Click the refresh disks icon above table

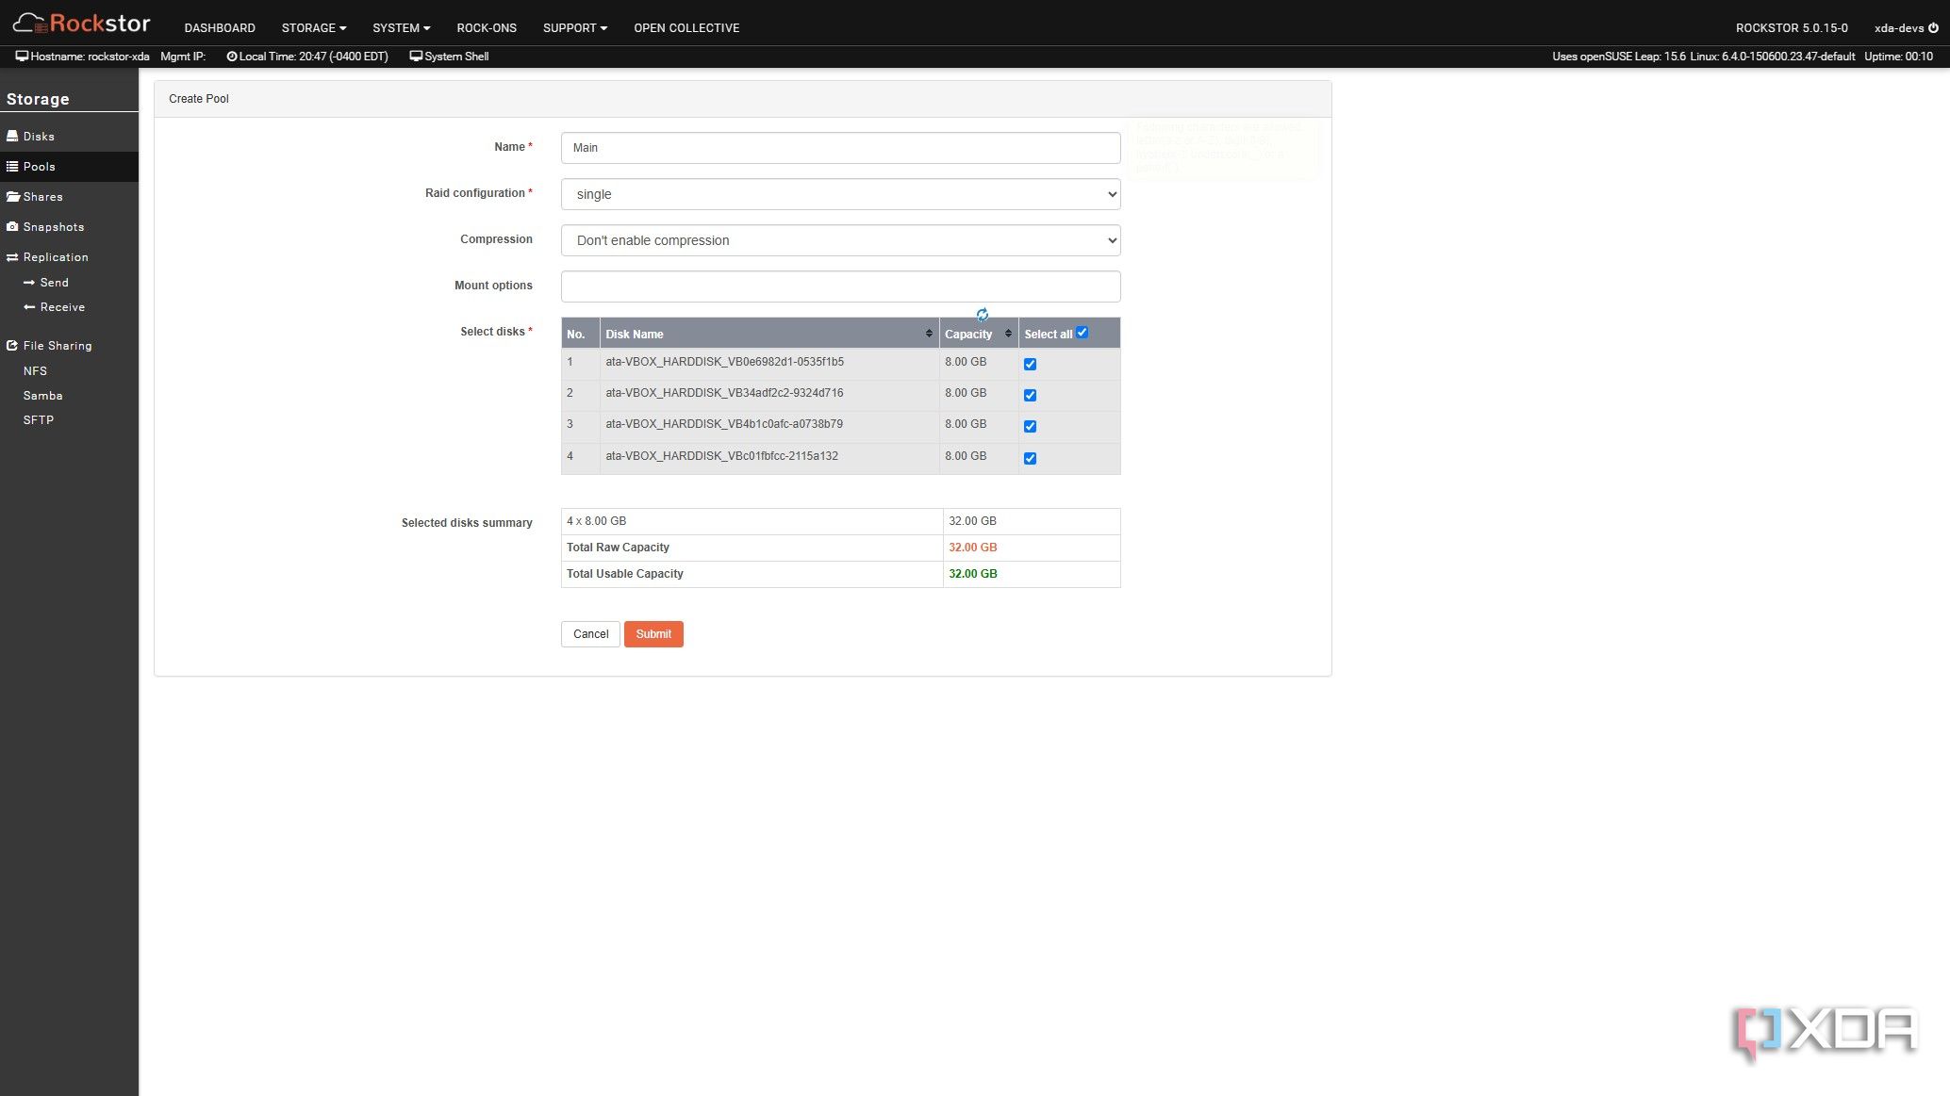(x=983, y=314)
